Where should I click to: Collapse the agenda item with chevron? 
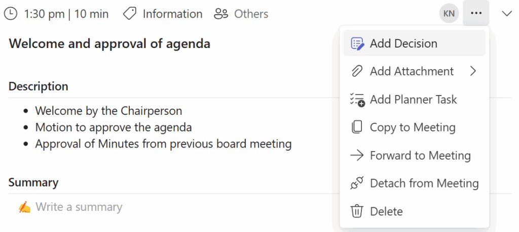tap(507, 14)
